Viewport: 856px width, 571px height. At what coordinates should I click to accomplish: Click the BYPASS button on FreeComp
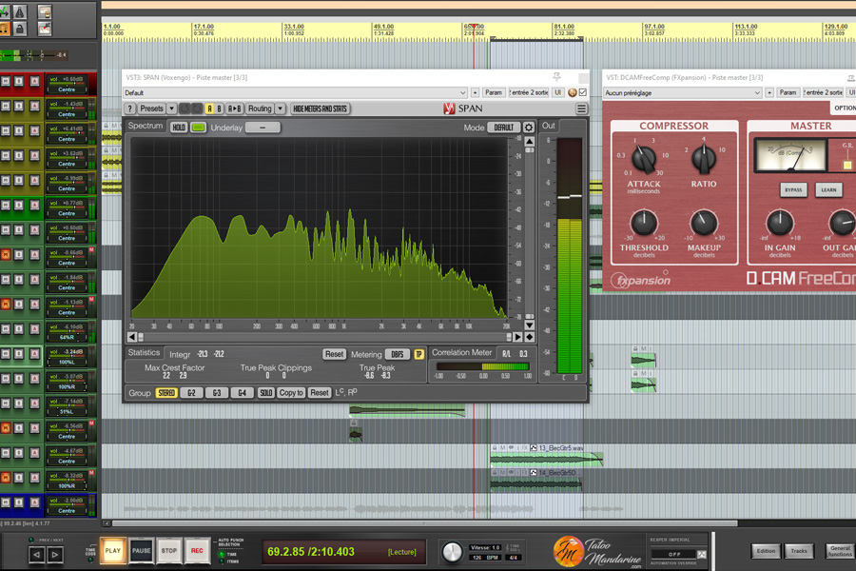tap(793, 190)
